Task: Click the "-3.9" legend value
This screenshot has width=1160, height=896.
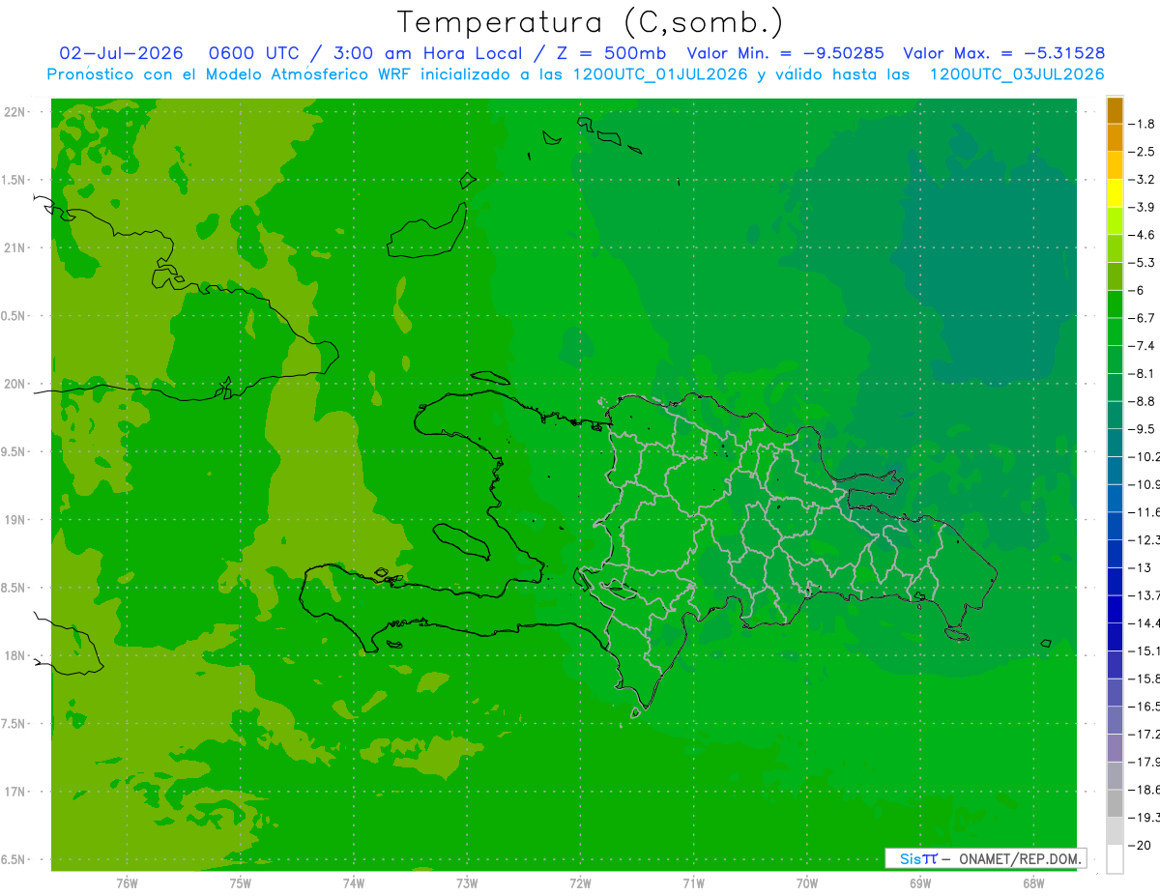Action: point(1142,207)
